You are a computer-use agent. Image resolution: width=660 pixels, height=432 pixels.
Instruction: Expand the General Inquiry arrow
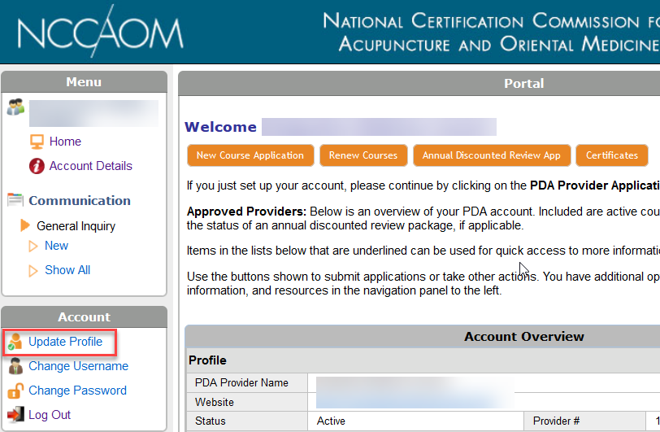(x=25, y=225)
